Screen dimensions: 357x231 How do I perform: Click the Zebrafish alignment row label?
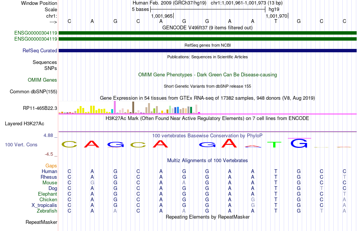(x=47, y=211)
